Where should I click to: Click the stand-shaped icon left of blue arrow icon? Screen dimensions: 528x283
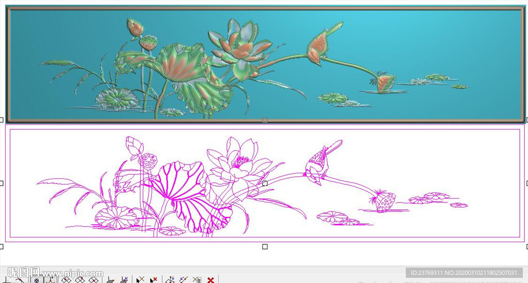[x=110, y=280]
